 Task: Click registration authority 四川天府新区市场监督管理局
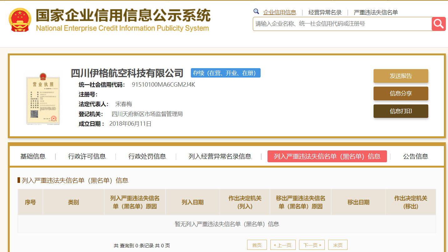[x=147, y=114]
